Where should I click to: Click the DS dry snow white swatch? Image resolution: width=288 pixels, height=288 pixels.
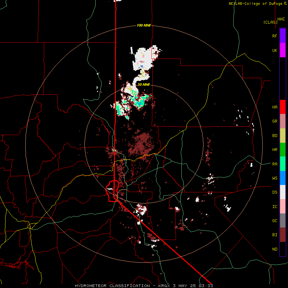283,192
